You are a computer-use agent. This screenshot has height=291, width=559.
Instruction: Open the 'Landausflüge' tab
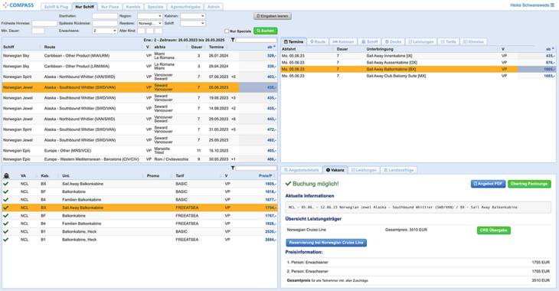398,170
